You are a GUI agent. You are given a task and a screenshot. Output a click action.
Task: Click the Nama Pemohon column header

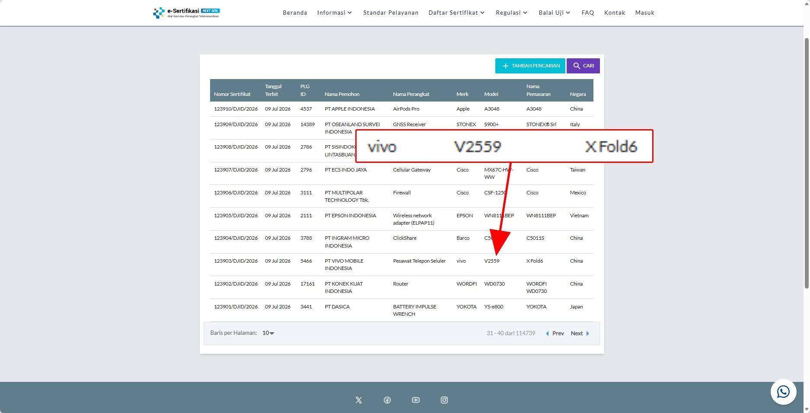[x=342, y=94]
